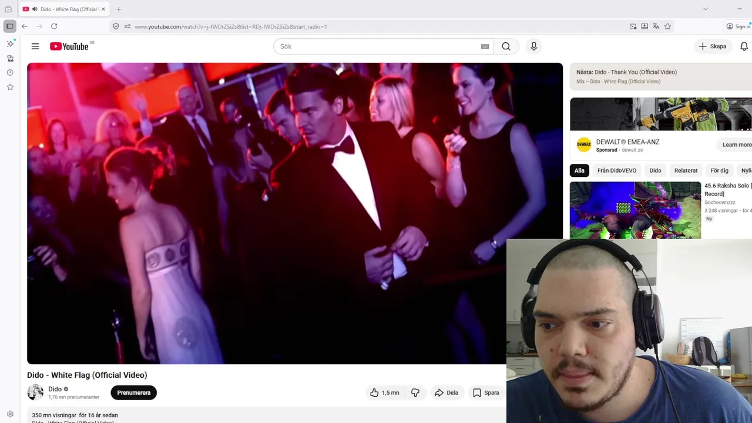The height and width of the screenshot is (423, 752).
Task: Open the Skapa create menu
Action: pyautogui.click(x=712, y=46)
